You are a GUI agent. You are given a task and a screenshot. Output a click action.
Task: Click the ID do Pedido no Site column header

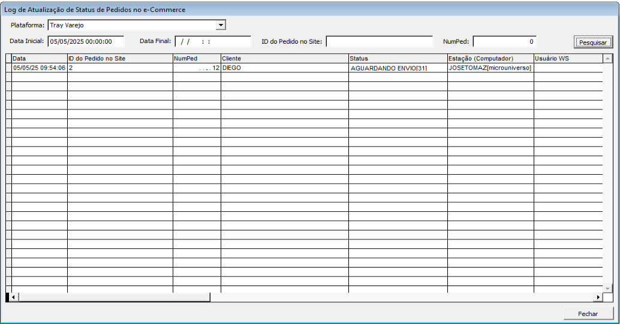coord(120,59)
